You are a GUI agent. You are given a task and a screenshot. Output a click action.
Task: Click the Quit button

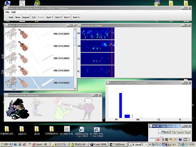tap(11, 17)
